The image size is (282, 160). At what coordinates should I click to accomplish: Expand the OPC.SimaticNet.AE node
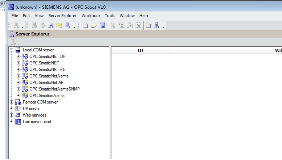click(18, 82)
